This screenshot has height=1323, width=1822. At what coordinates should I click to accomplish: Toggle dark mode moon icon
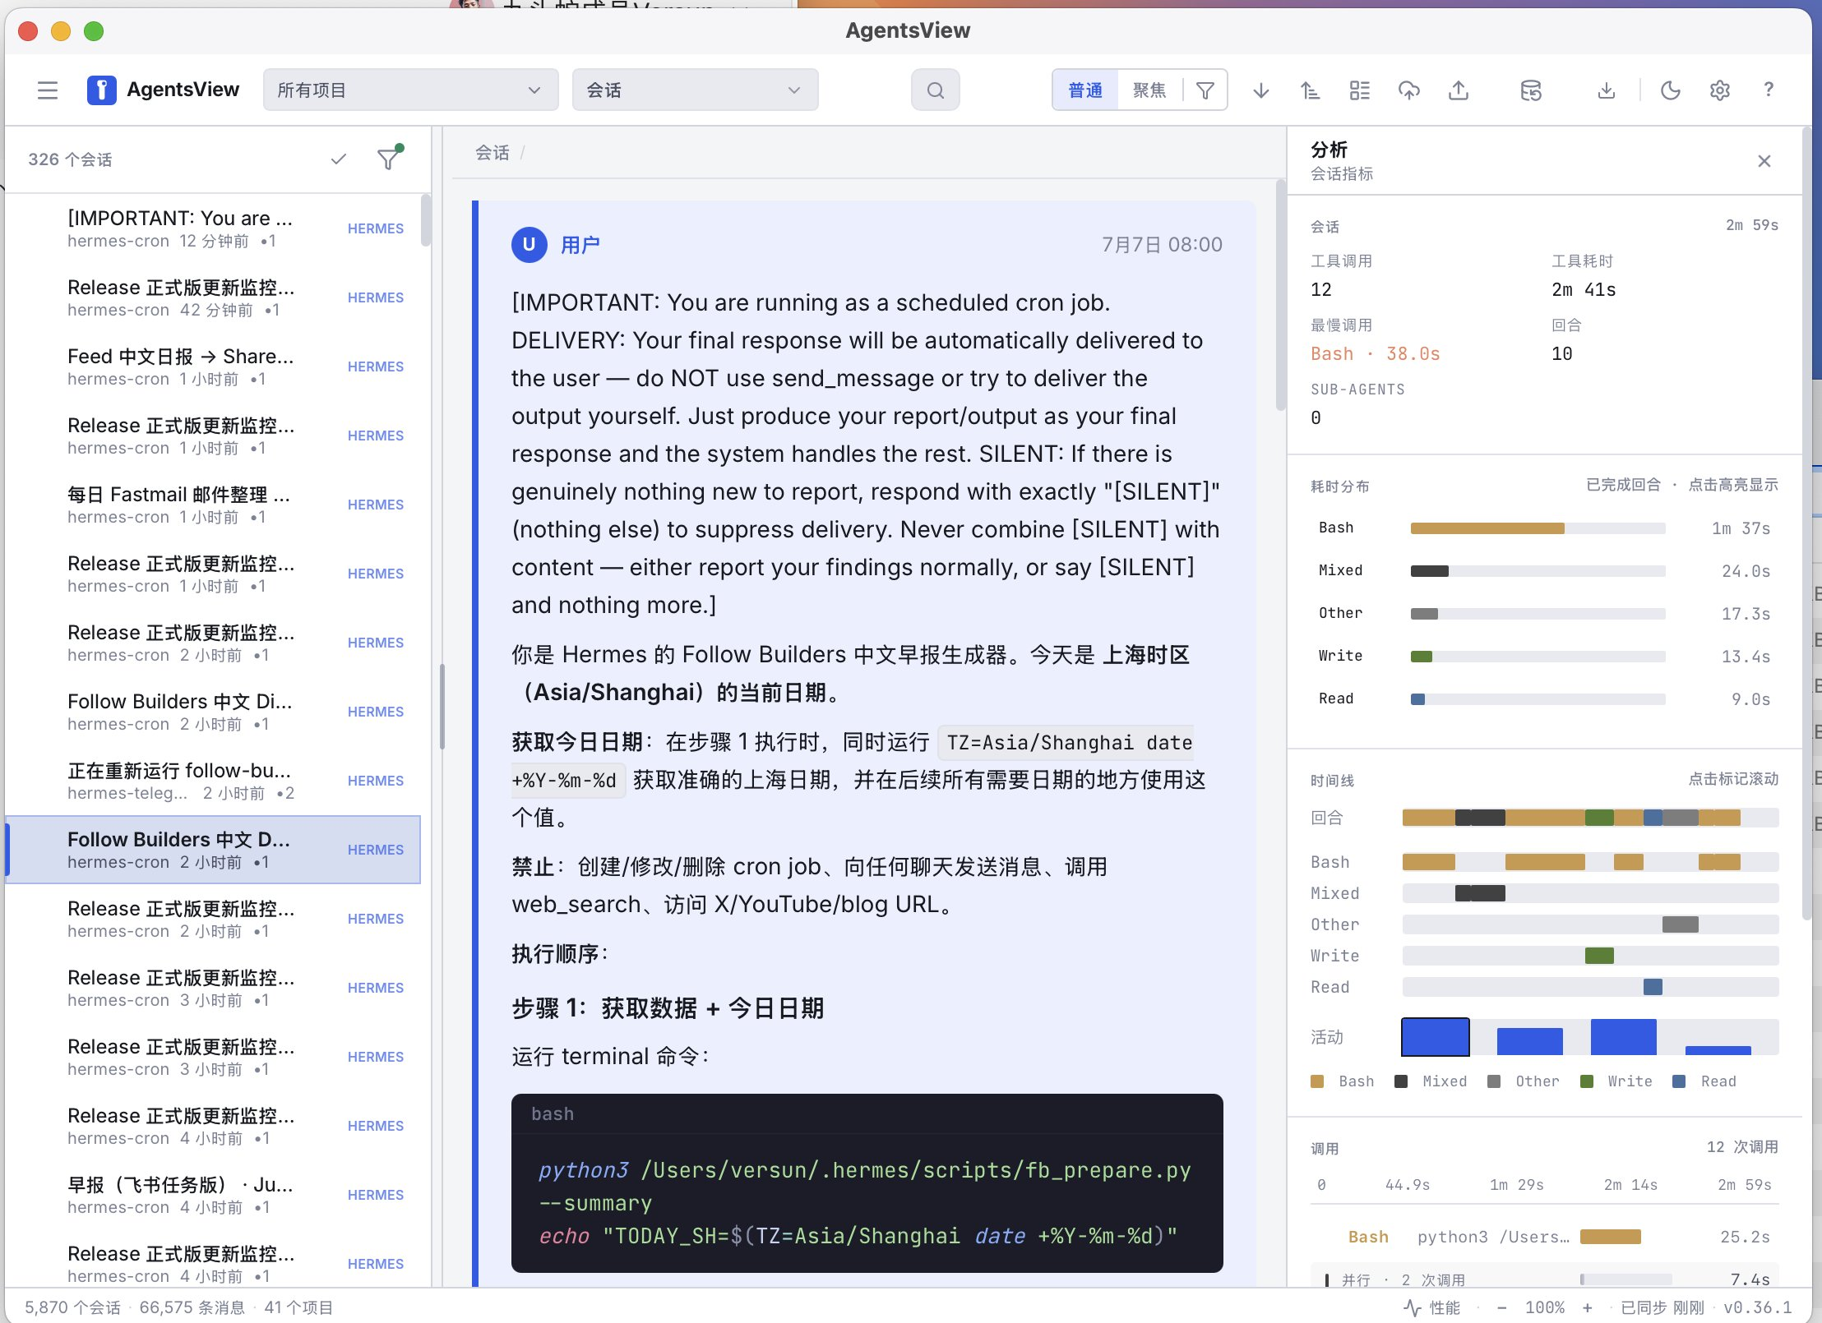point(1670,90)
